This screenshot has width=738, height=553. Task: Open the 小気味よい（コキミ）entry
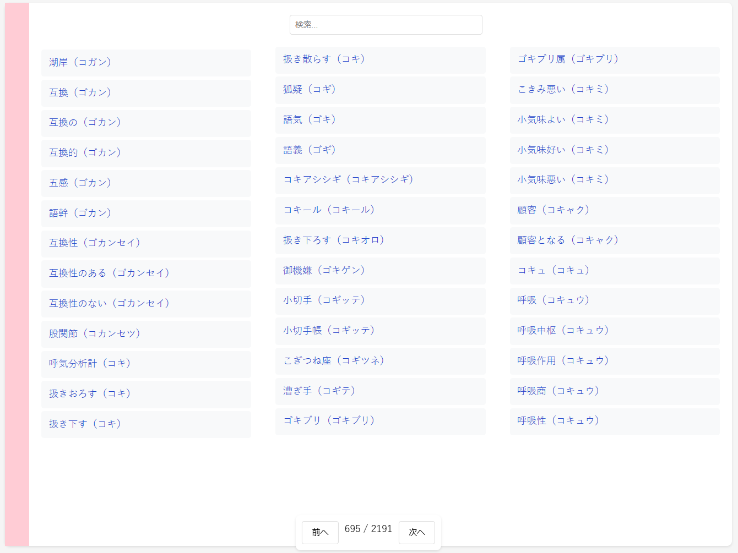(x=615, y=120)
